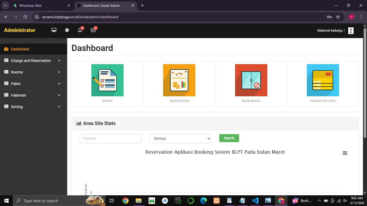Open the Room Block tile
The width and height of the screenshot is (367, 206).
pyautogui.click(x=251, y=80)
